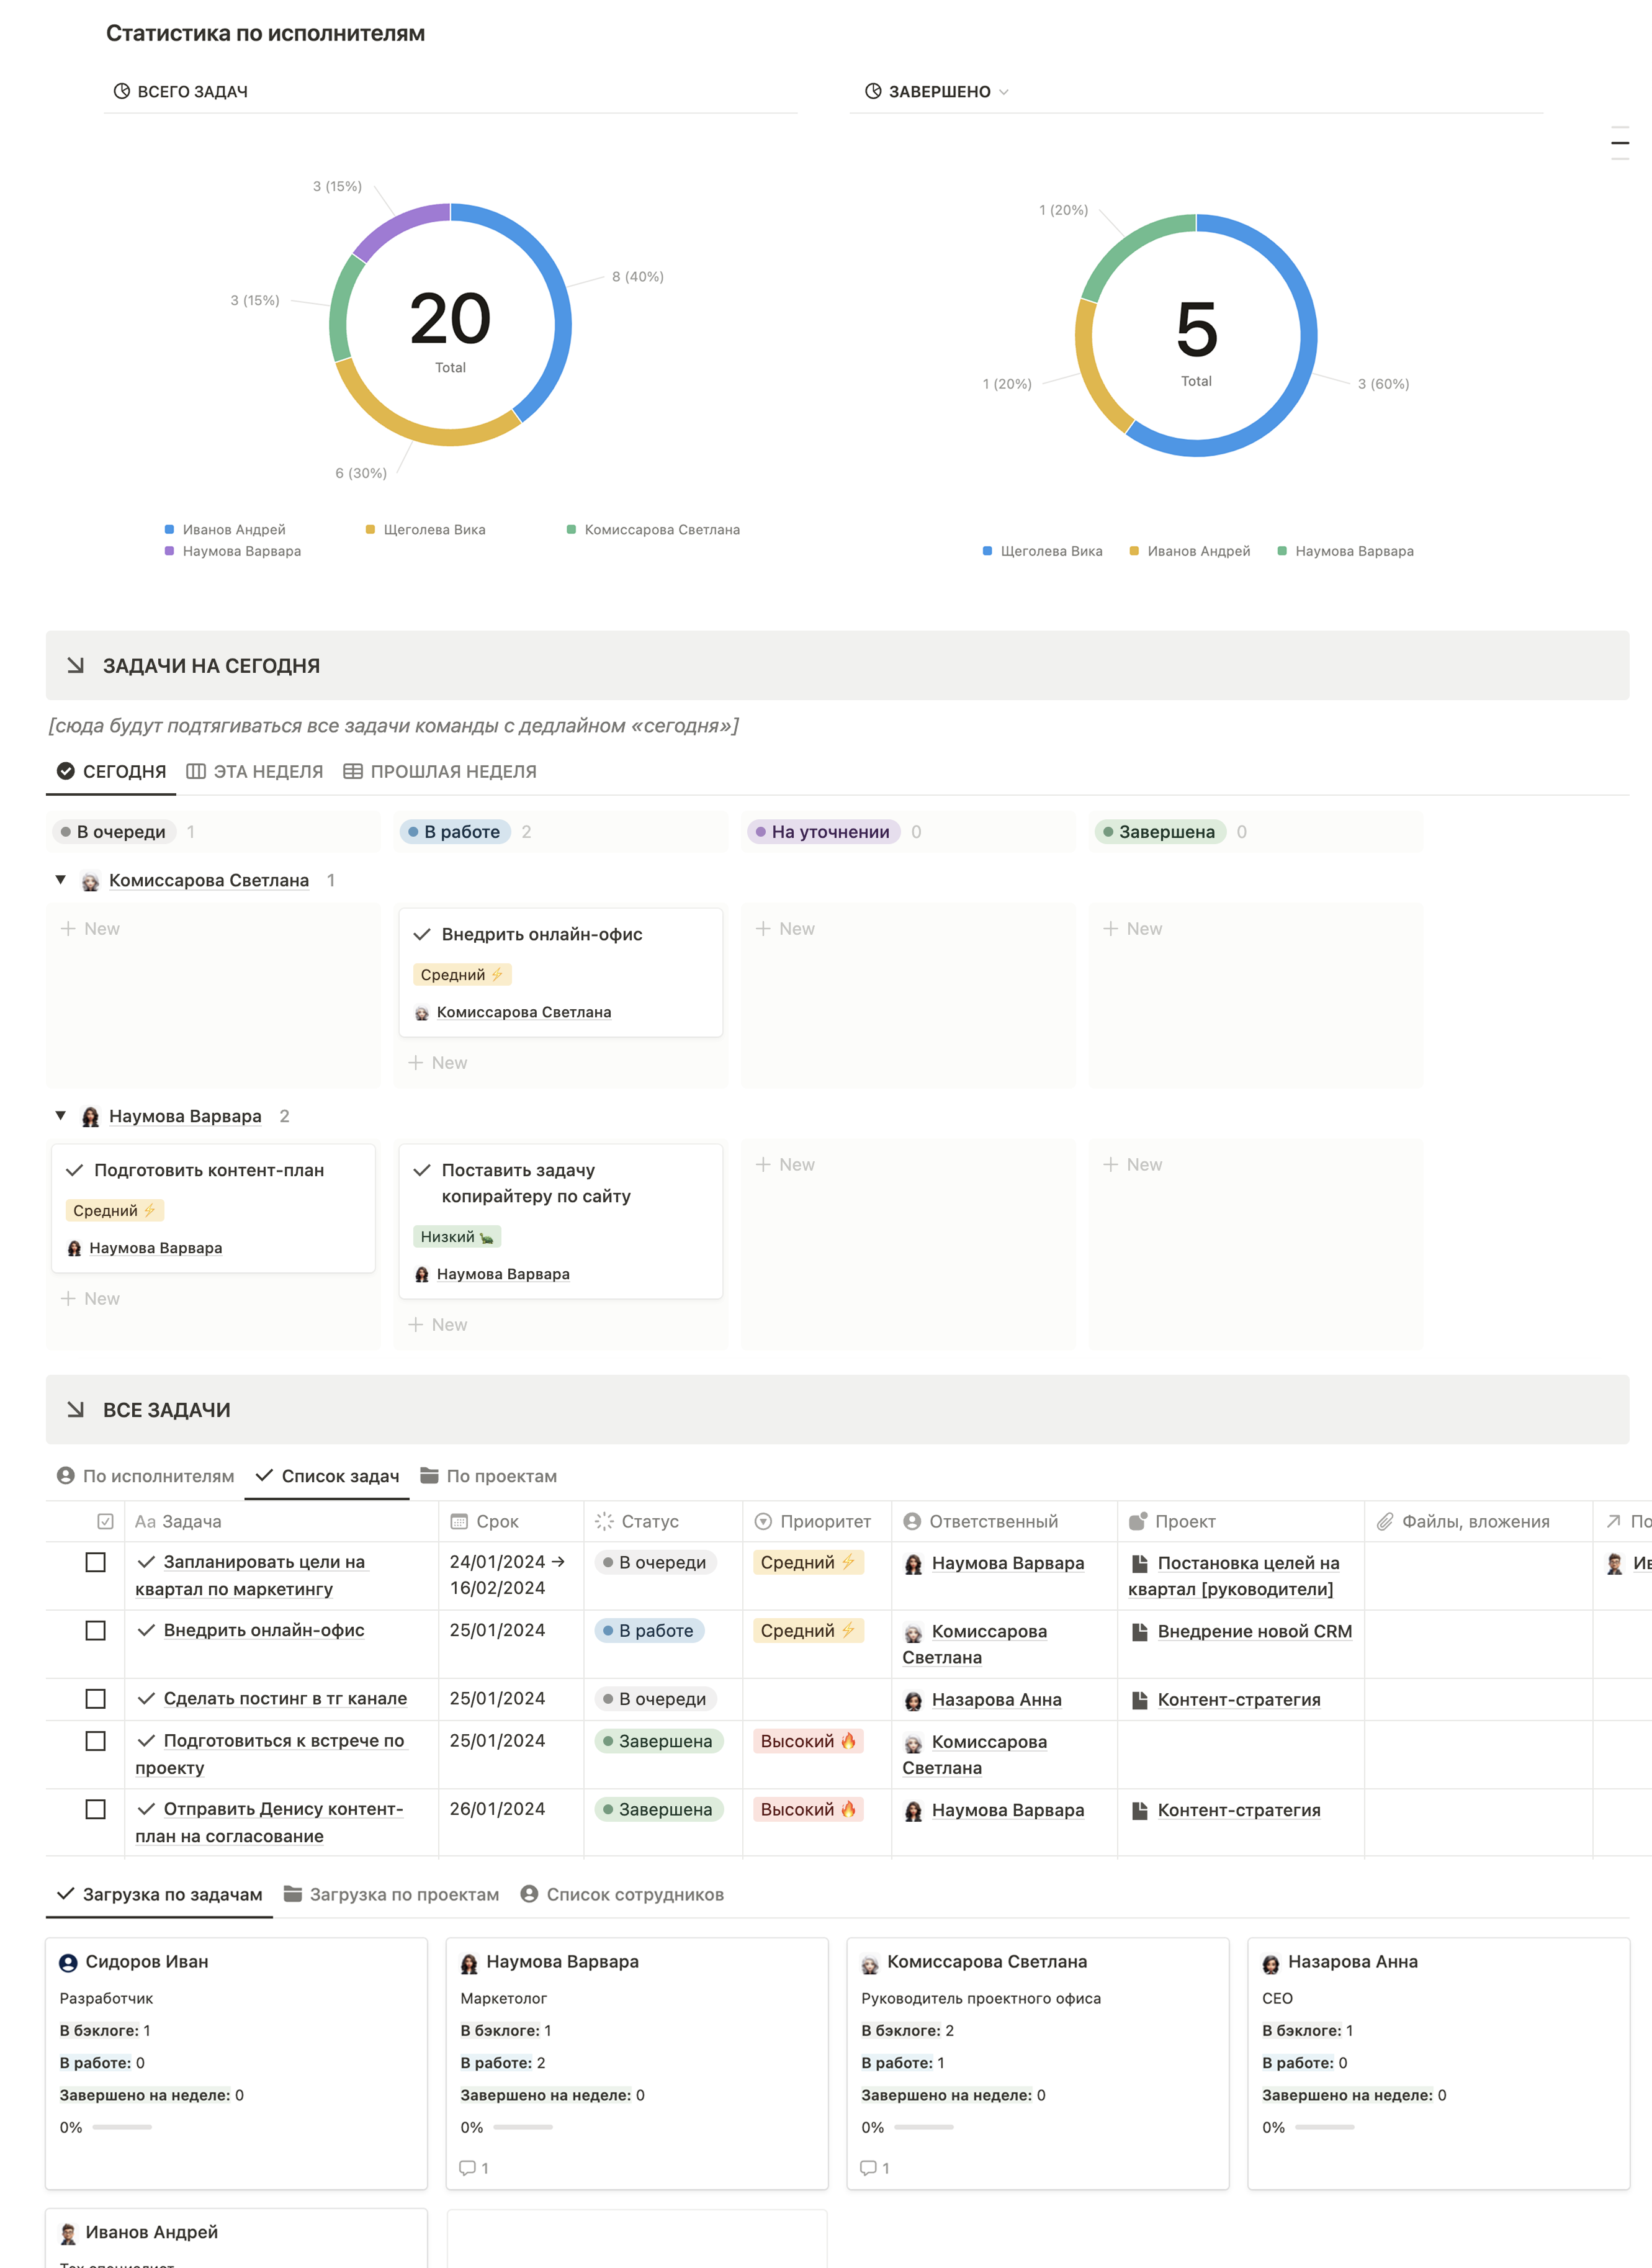Select the checkbox for Отправить Денису контент-план row

coord(96,1809)
